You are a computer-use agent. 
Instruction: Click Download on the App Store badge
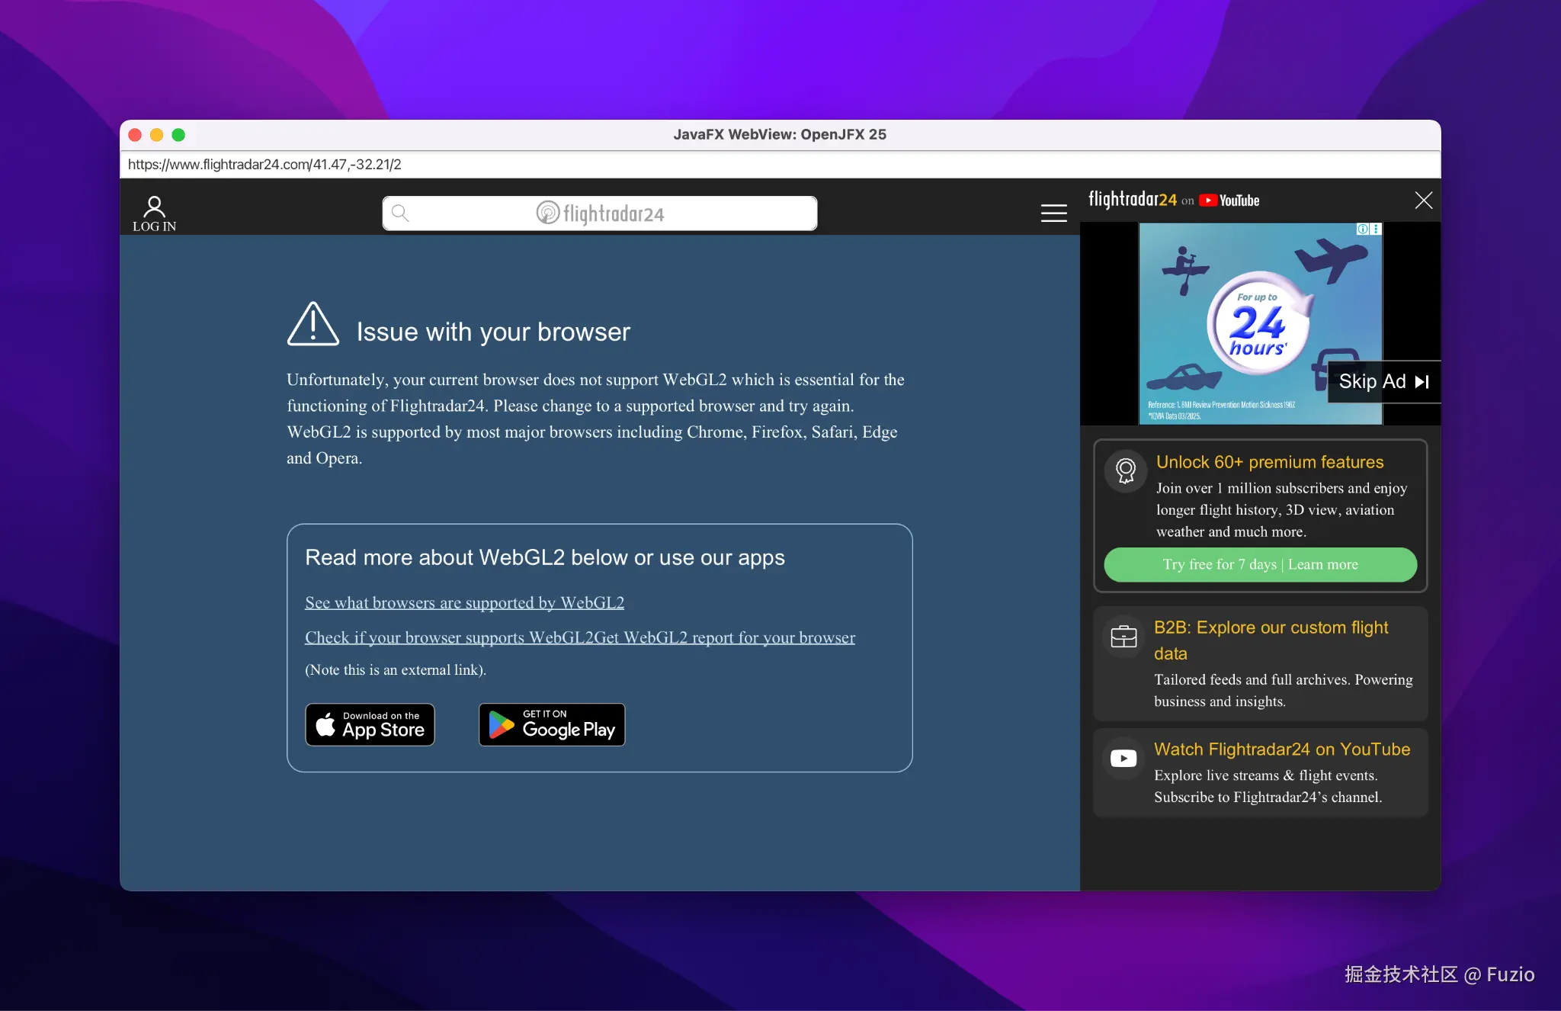pos(370,724)
